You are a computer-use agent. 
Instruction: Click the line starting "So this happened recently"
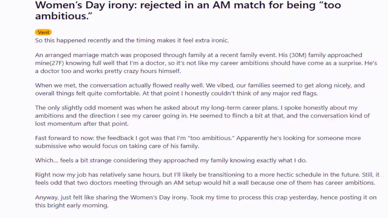point(132,40)
